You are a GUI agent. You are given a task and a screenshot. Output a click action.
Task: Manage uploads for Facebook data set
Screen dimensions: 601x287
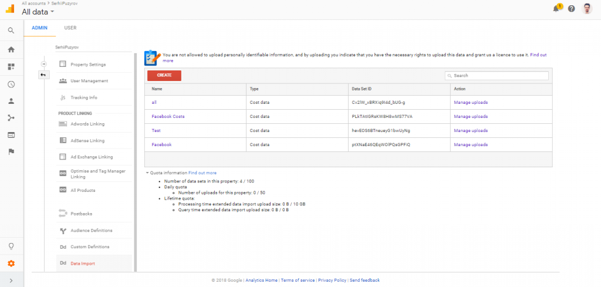click(471, 145)
